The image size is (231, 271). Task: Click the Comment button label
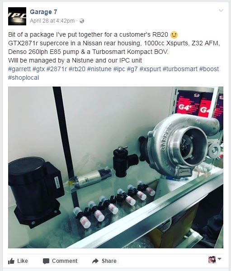point(65,261)
